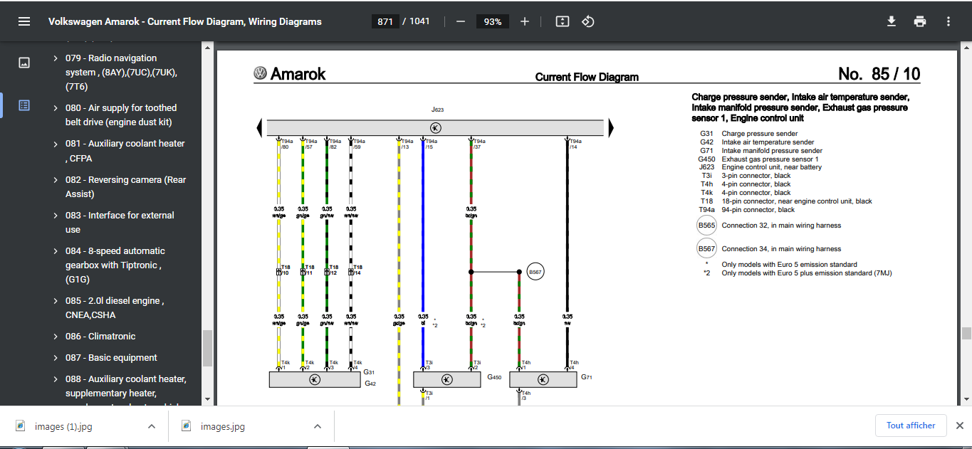Viewport: 972px width, 449px height.
Task: Go to 081 Auxiliary coolant heater, CFPA
Action: [x=125, y=151]
